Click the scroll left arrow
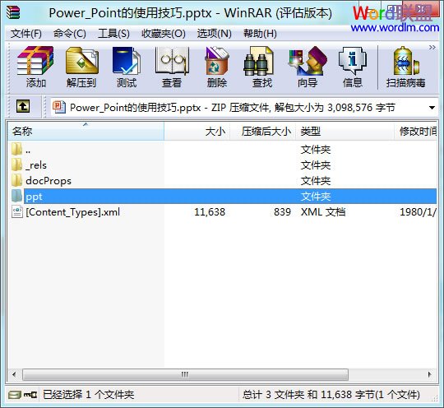This screenshot has height=408, width=444. [x=14, y=374]
